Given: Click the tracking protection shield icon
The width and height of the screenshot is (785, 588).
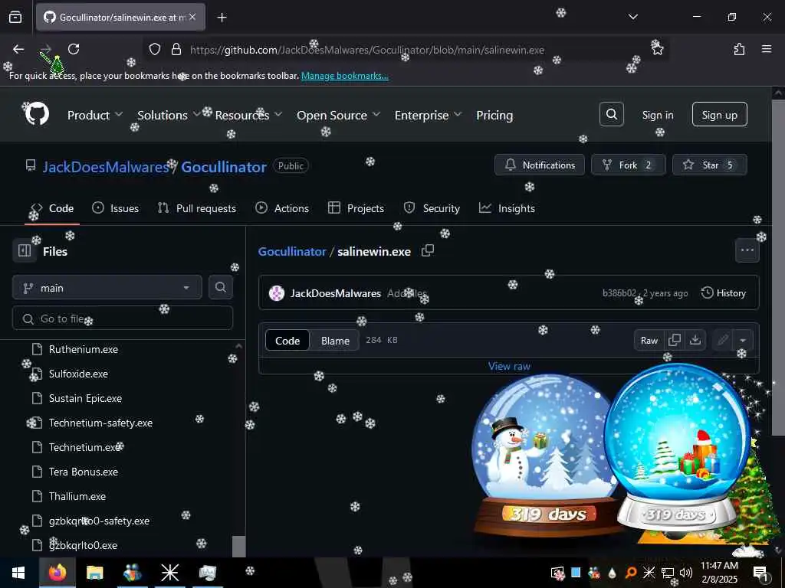Looking at the screenshot, I should tap(155, 49).
